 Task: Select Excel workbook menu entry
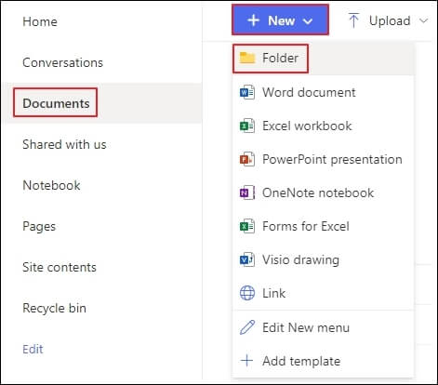[323, 126]
